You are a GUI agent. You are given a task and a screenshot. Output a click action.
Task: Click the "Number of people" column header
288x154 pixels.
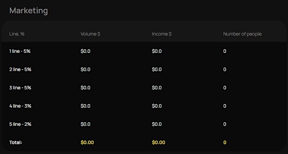(x=242, y=34)
